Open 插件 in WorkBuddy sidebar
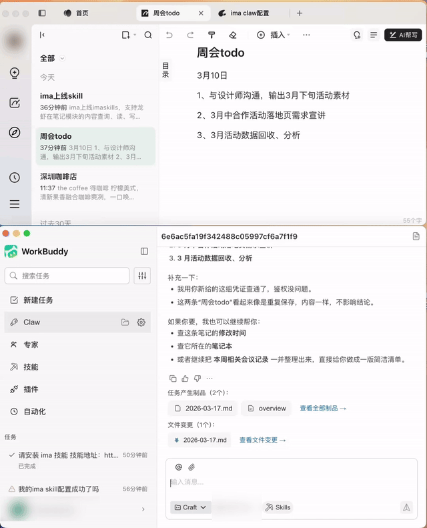Image resolution: width=427 pixels, height=528 pixels. 77,389
